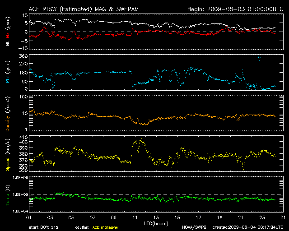Screen dimensions: 289x231
Task: Click the "-10" tick on the Bt Bz axis
Action: 23,48
